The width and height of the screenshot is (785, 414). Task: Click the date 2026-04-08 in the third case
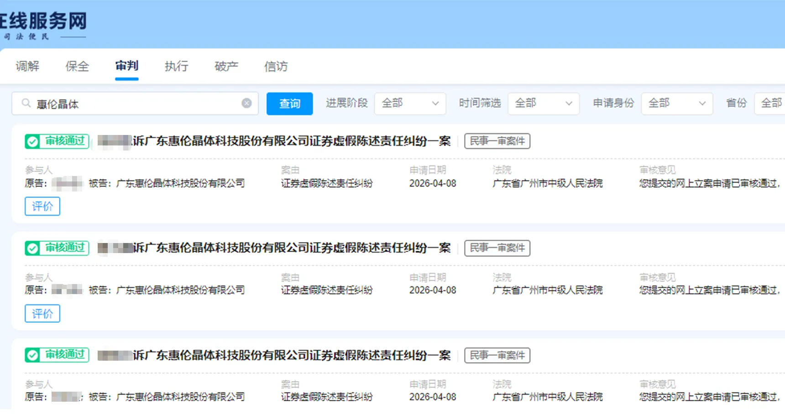433,397
